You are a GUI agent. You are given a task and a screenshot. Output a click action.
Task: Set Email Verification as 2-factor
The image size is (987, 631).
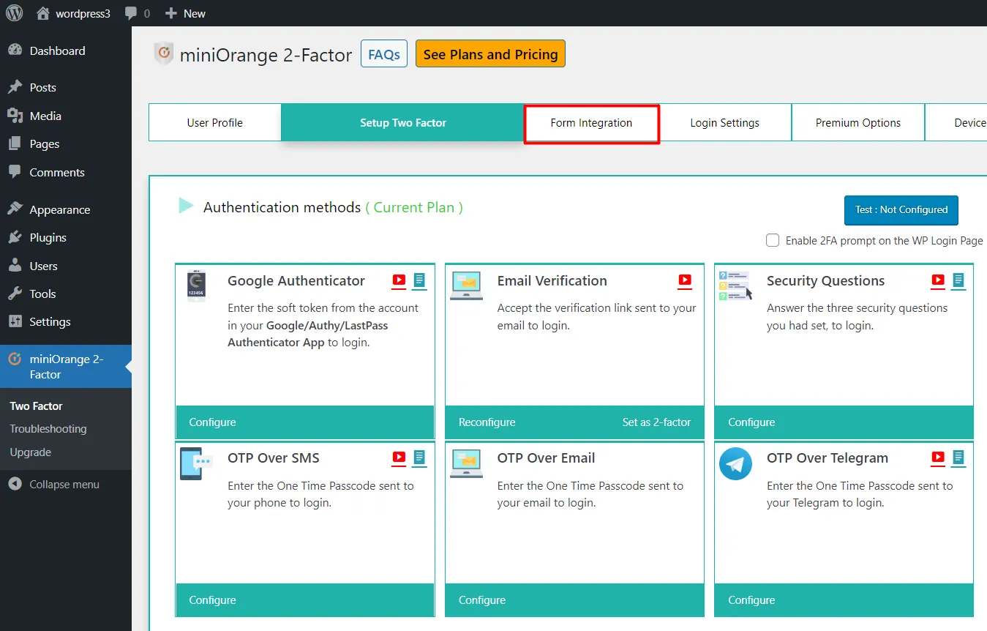[x=656, y=422]
